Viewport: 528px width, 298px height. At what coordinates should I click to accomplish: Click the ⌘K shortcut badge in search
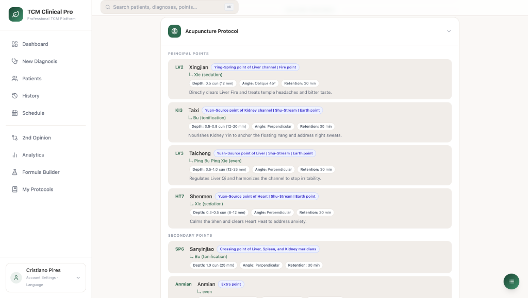coord(229,7)
